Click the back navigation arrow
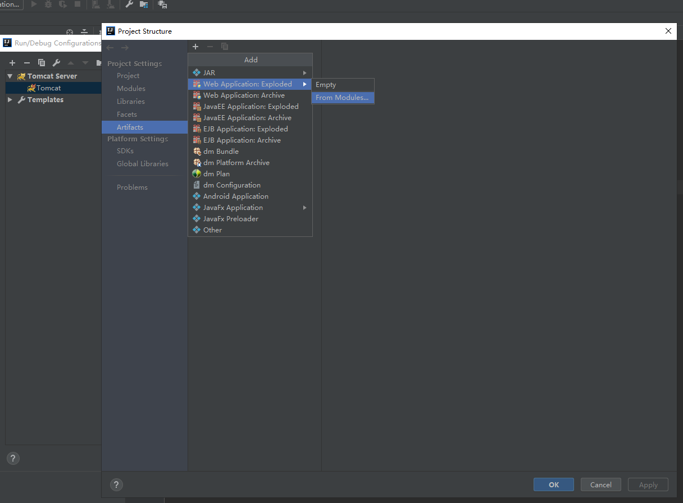This screenshot has height=503, width=683. click(110, 48)
